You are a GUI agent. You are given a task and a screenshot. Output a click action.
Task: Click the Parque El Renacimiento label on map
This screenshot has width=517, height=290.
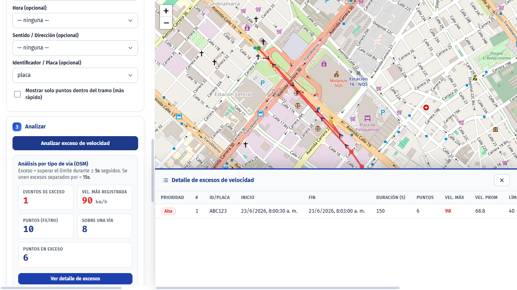pos(496,56)
